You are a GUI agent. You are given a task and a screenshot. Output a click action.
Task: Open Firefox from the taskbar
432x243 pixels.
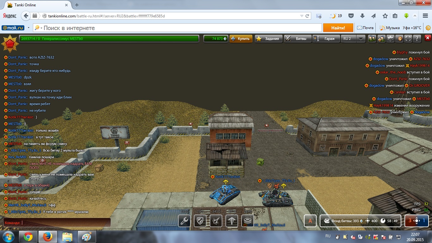tap(47, 237)
